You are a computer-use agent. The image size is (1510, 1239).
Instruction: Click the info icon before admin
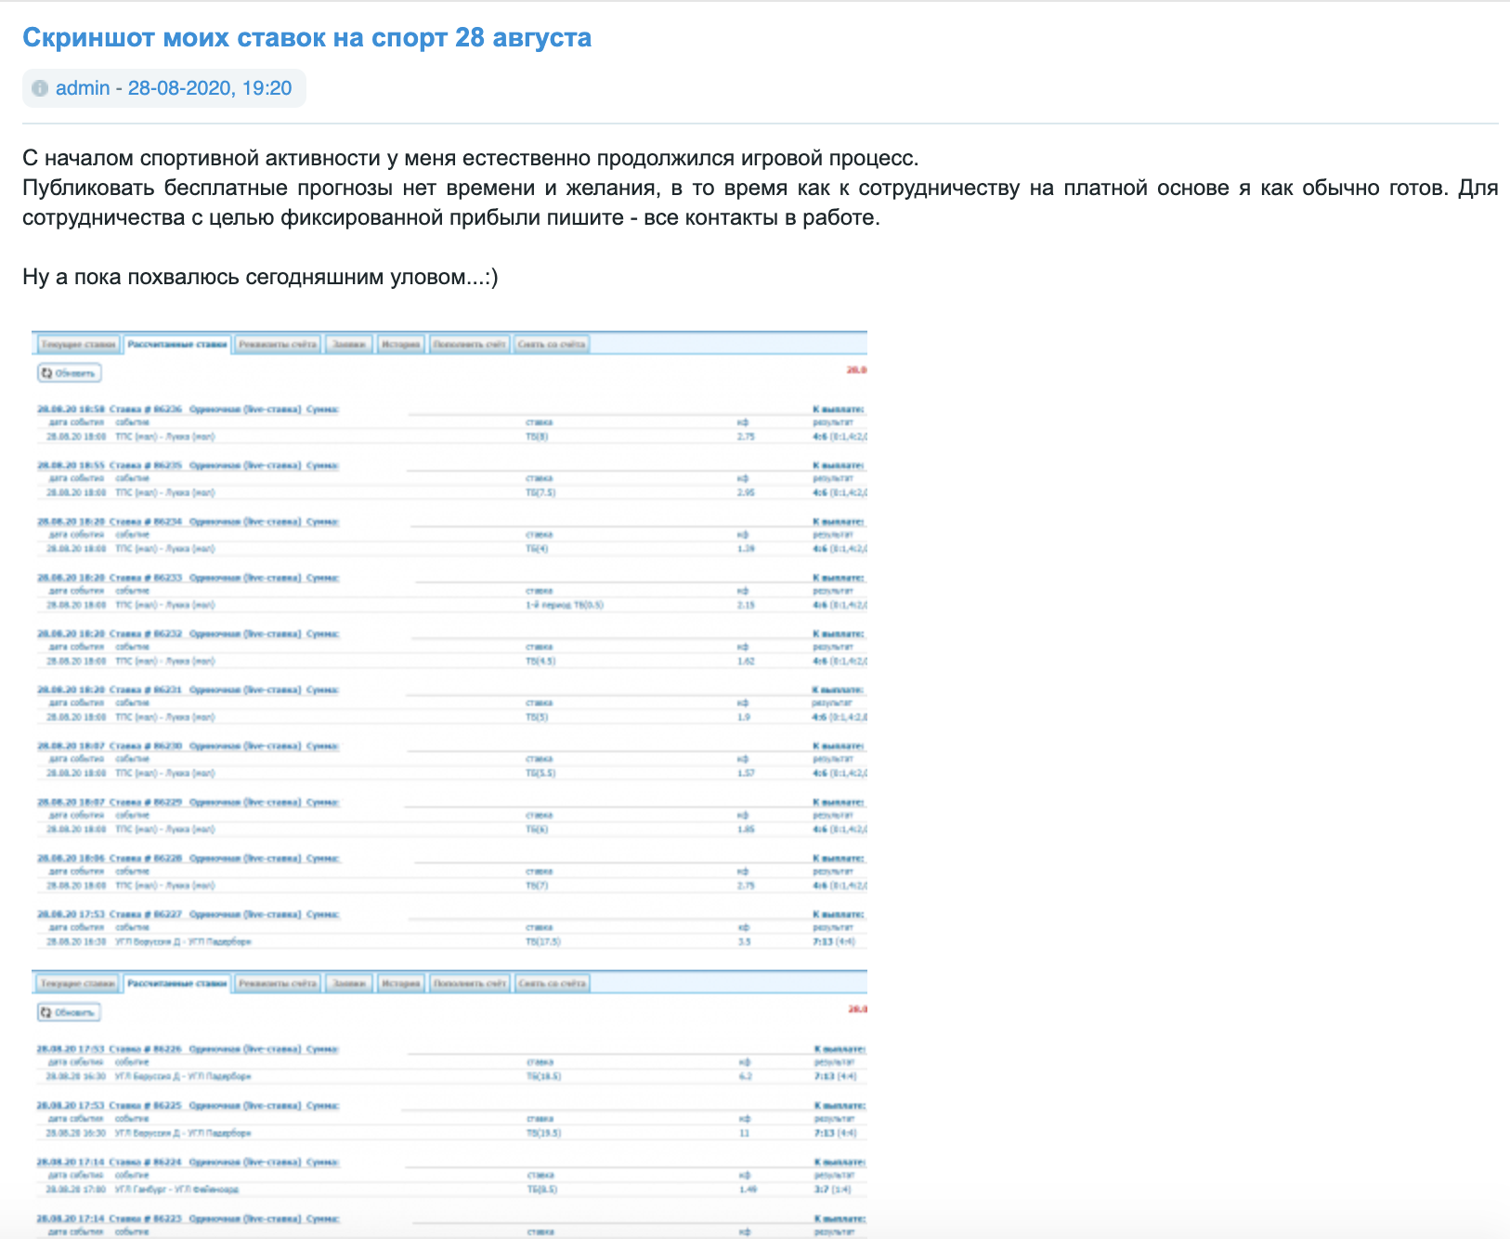[40, 88]
